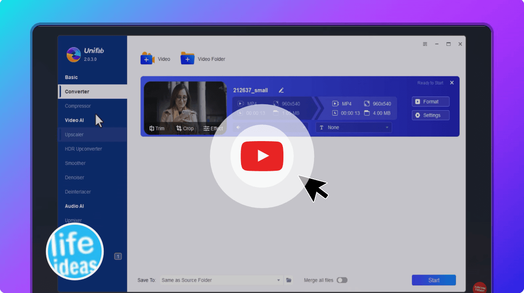Open the Upscaler module
Image resolution: width=524 pixels, height=293 pixels.
92,134
